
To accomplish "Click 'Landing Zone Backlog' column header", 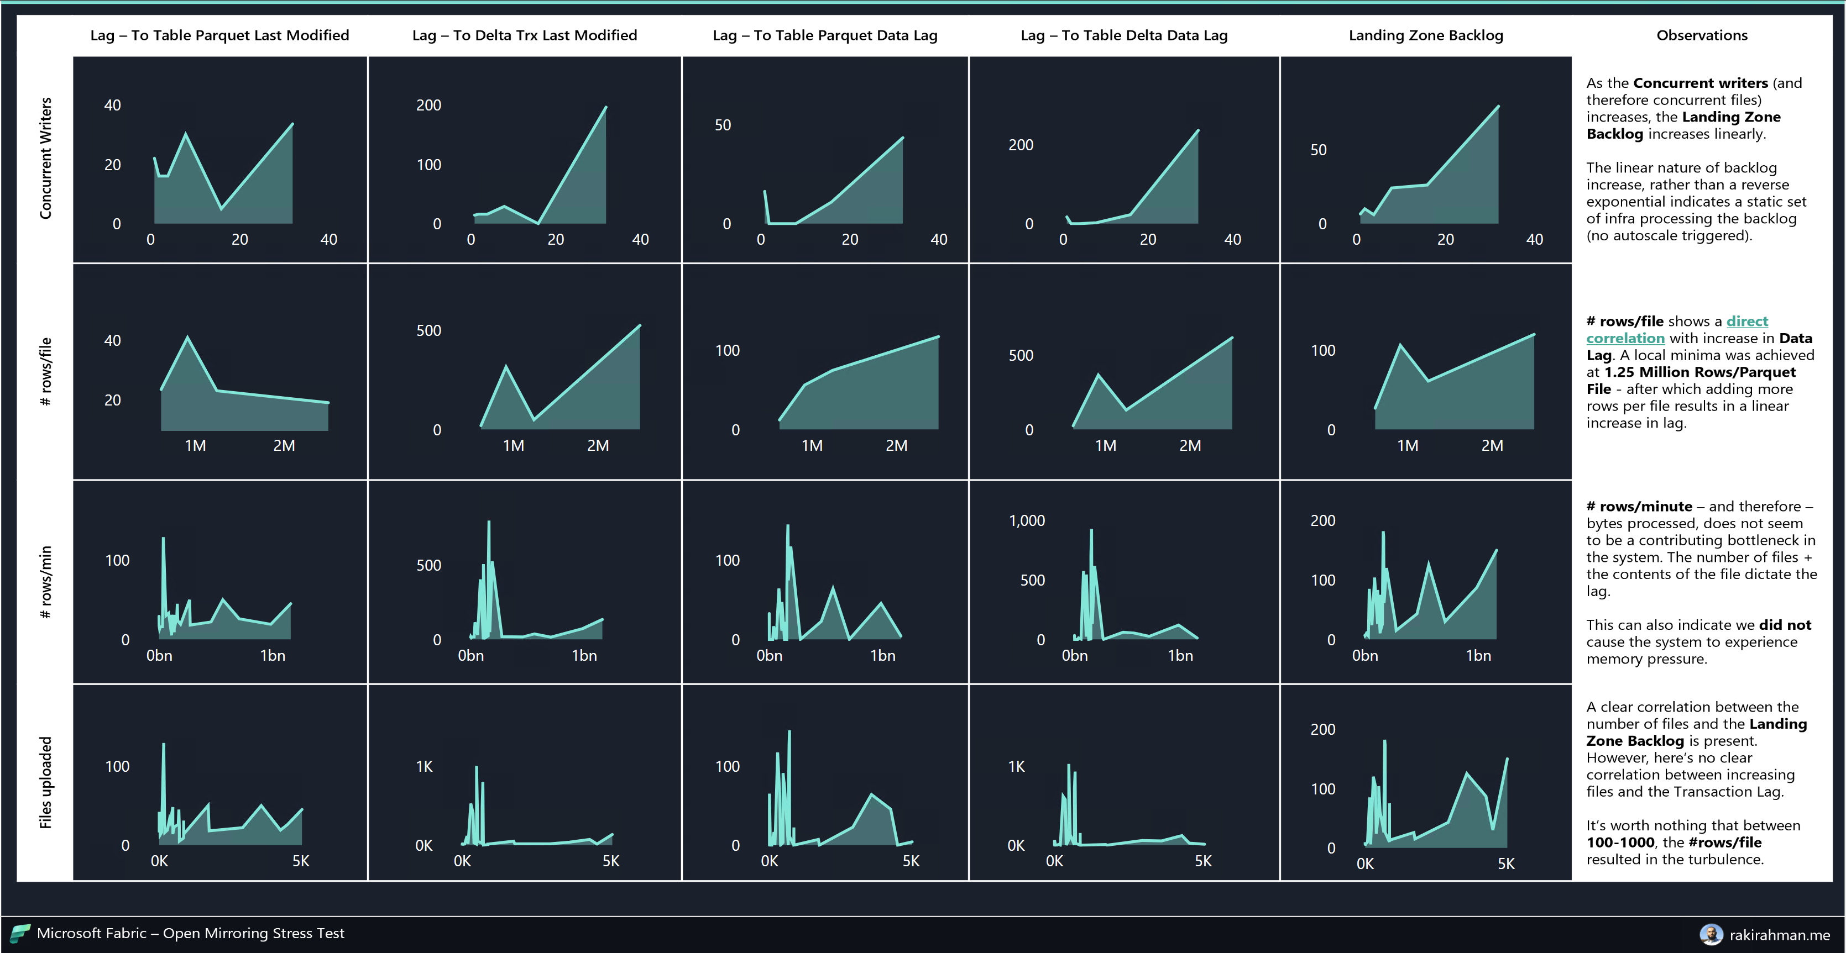I will click(x=1425, y=35).
